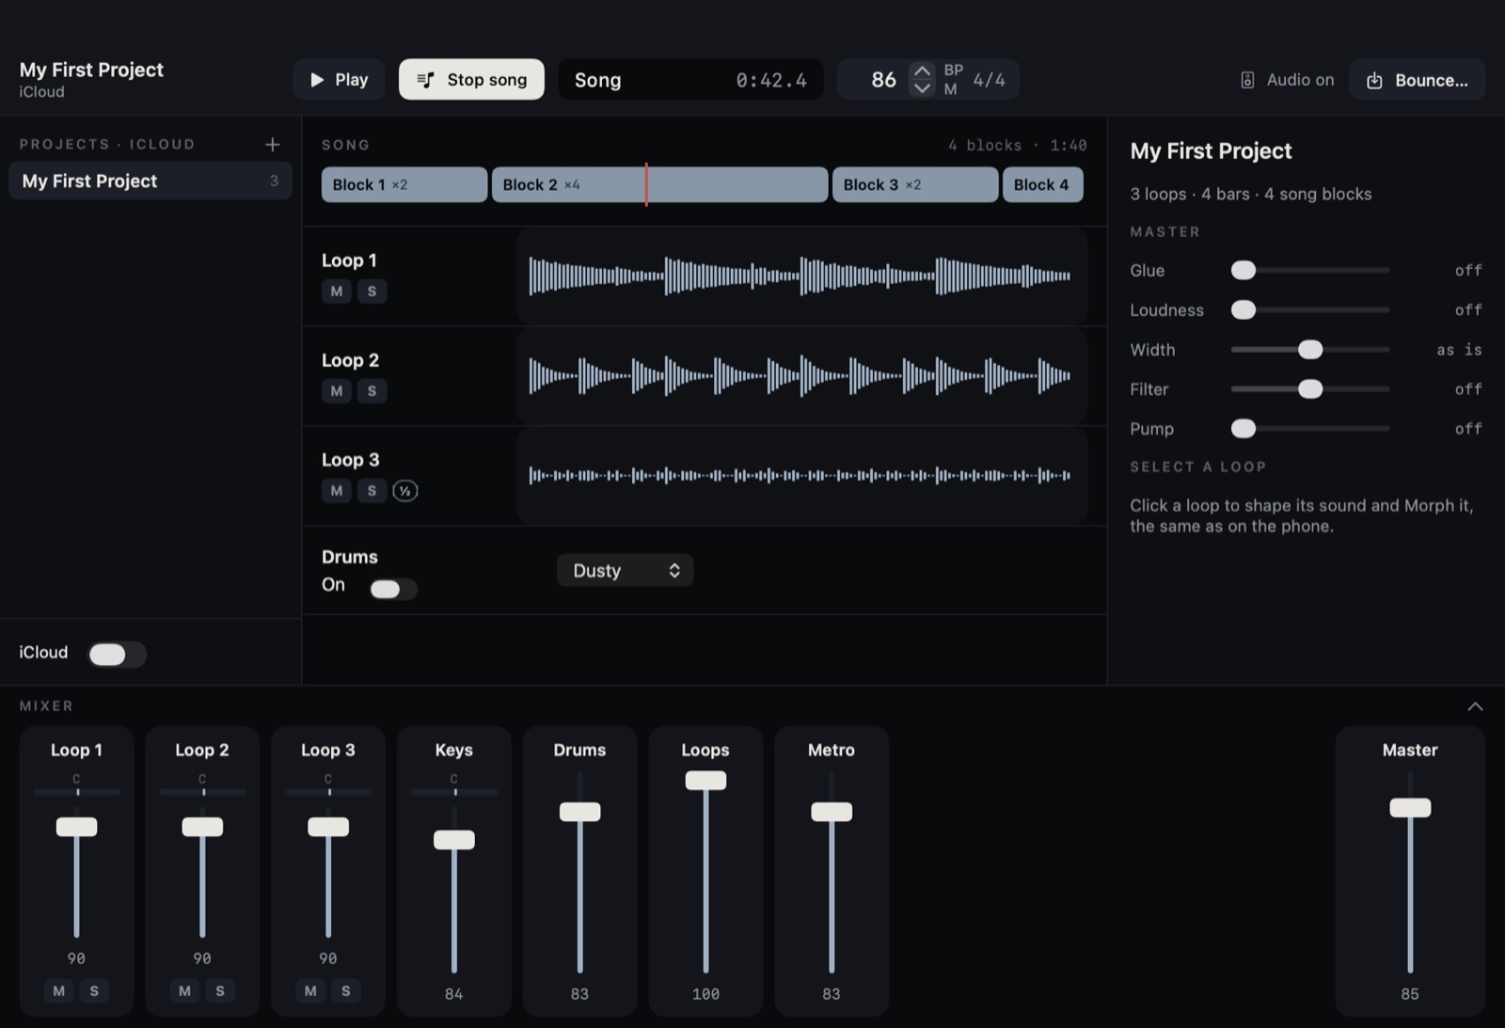
Task: Mute Loop 1 in the mixer strip
Action: (58, 990)
